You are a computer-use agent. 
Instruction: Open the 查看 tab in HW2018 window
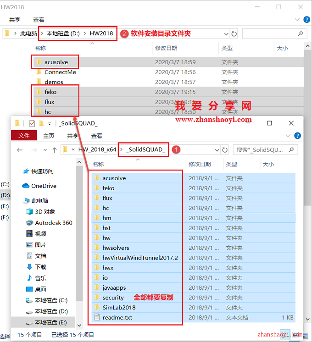(39, 20)
